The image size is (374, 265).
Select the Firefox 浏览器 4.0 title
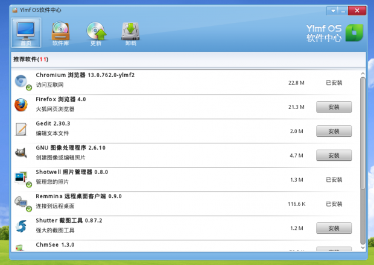tap(61, 99)
